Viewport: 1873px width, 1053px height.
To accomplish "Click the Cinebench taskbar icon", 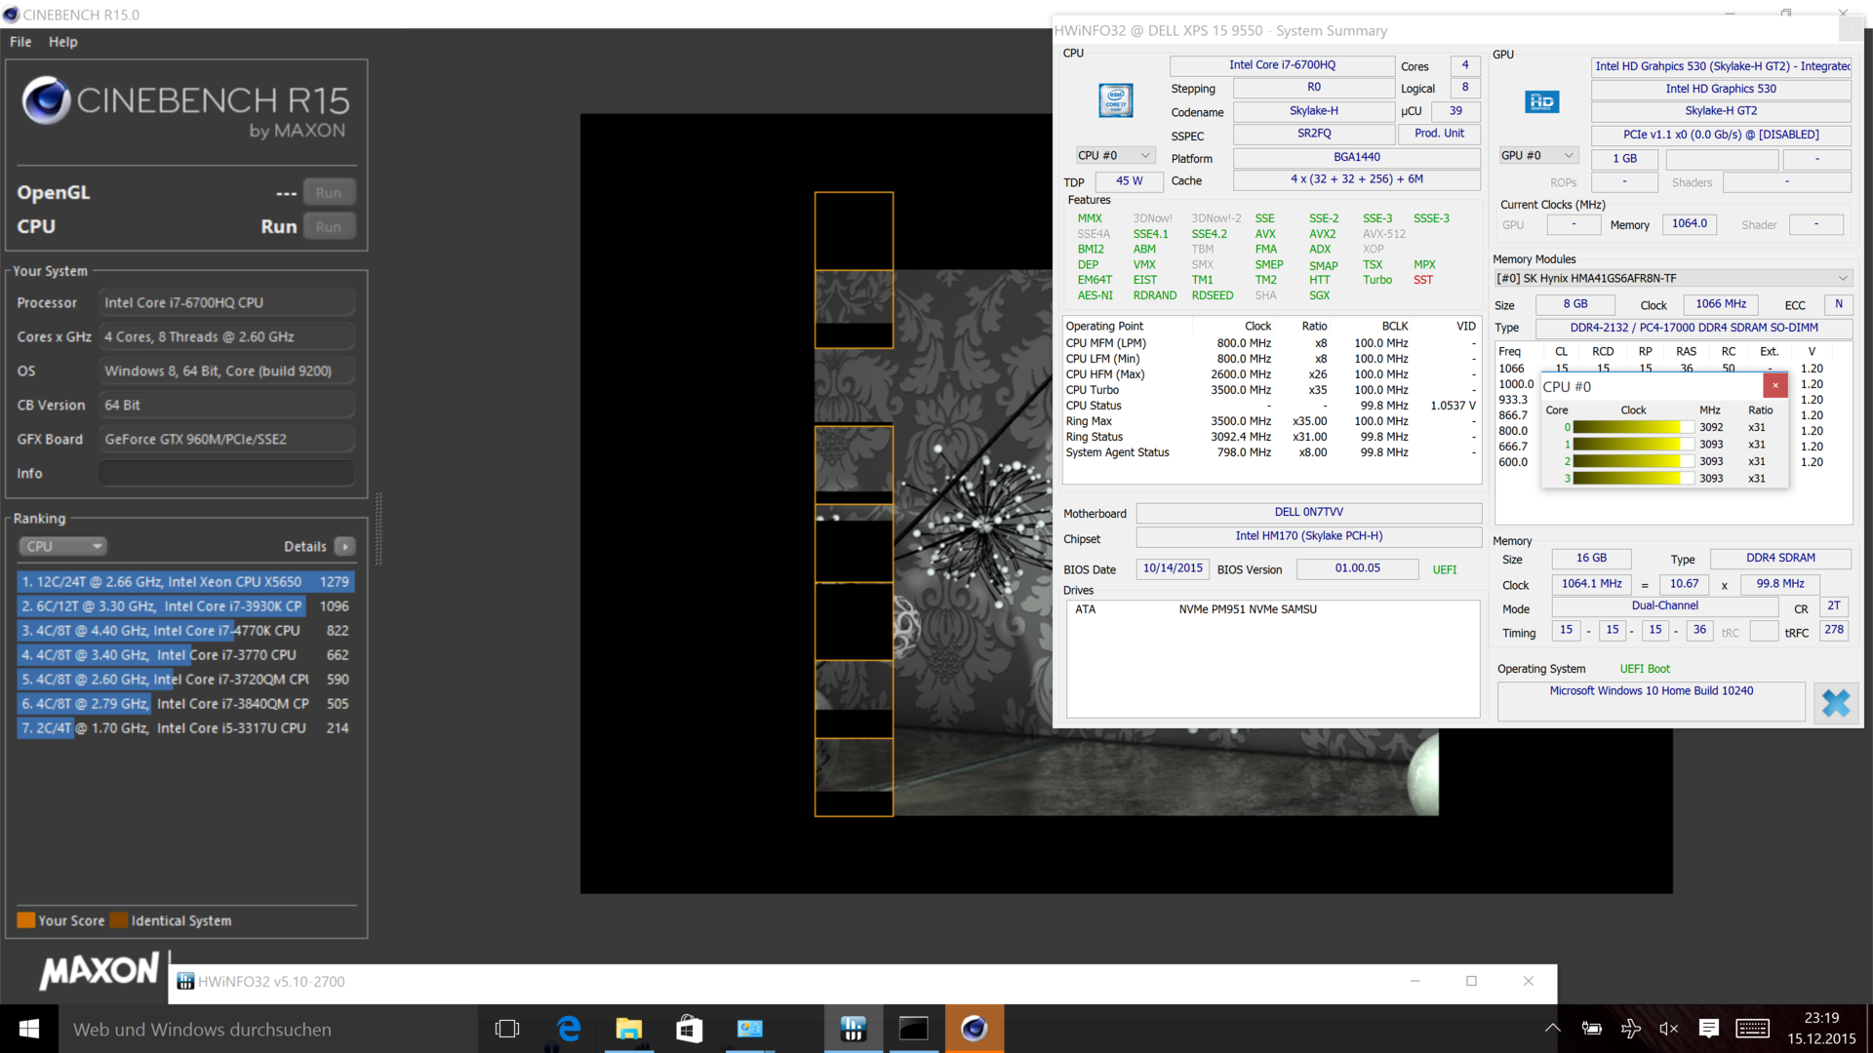I will (974, 1029).
